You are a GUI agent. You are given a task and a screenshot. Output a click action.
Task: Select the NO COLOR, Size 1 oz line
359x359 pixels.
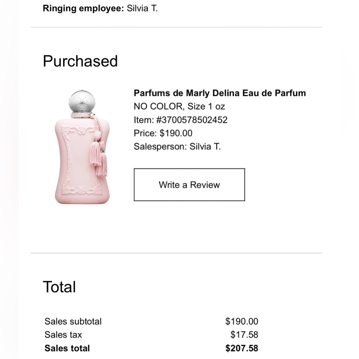point(179,106)
